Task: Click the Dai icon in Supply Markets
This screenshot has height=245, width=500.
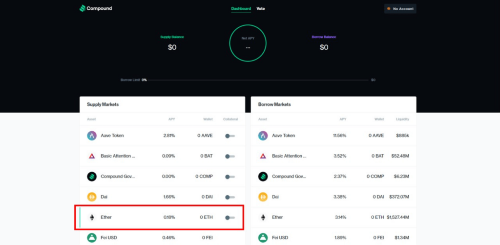Action: [x=92, y=197]
